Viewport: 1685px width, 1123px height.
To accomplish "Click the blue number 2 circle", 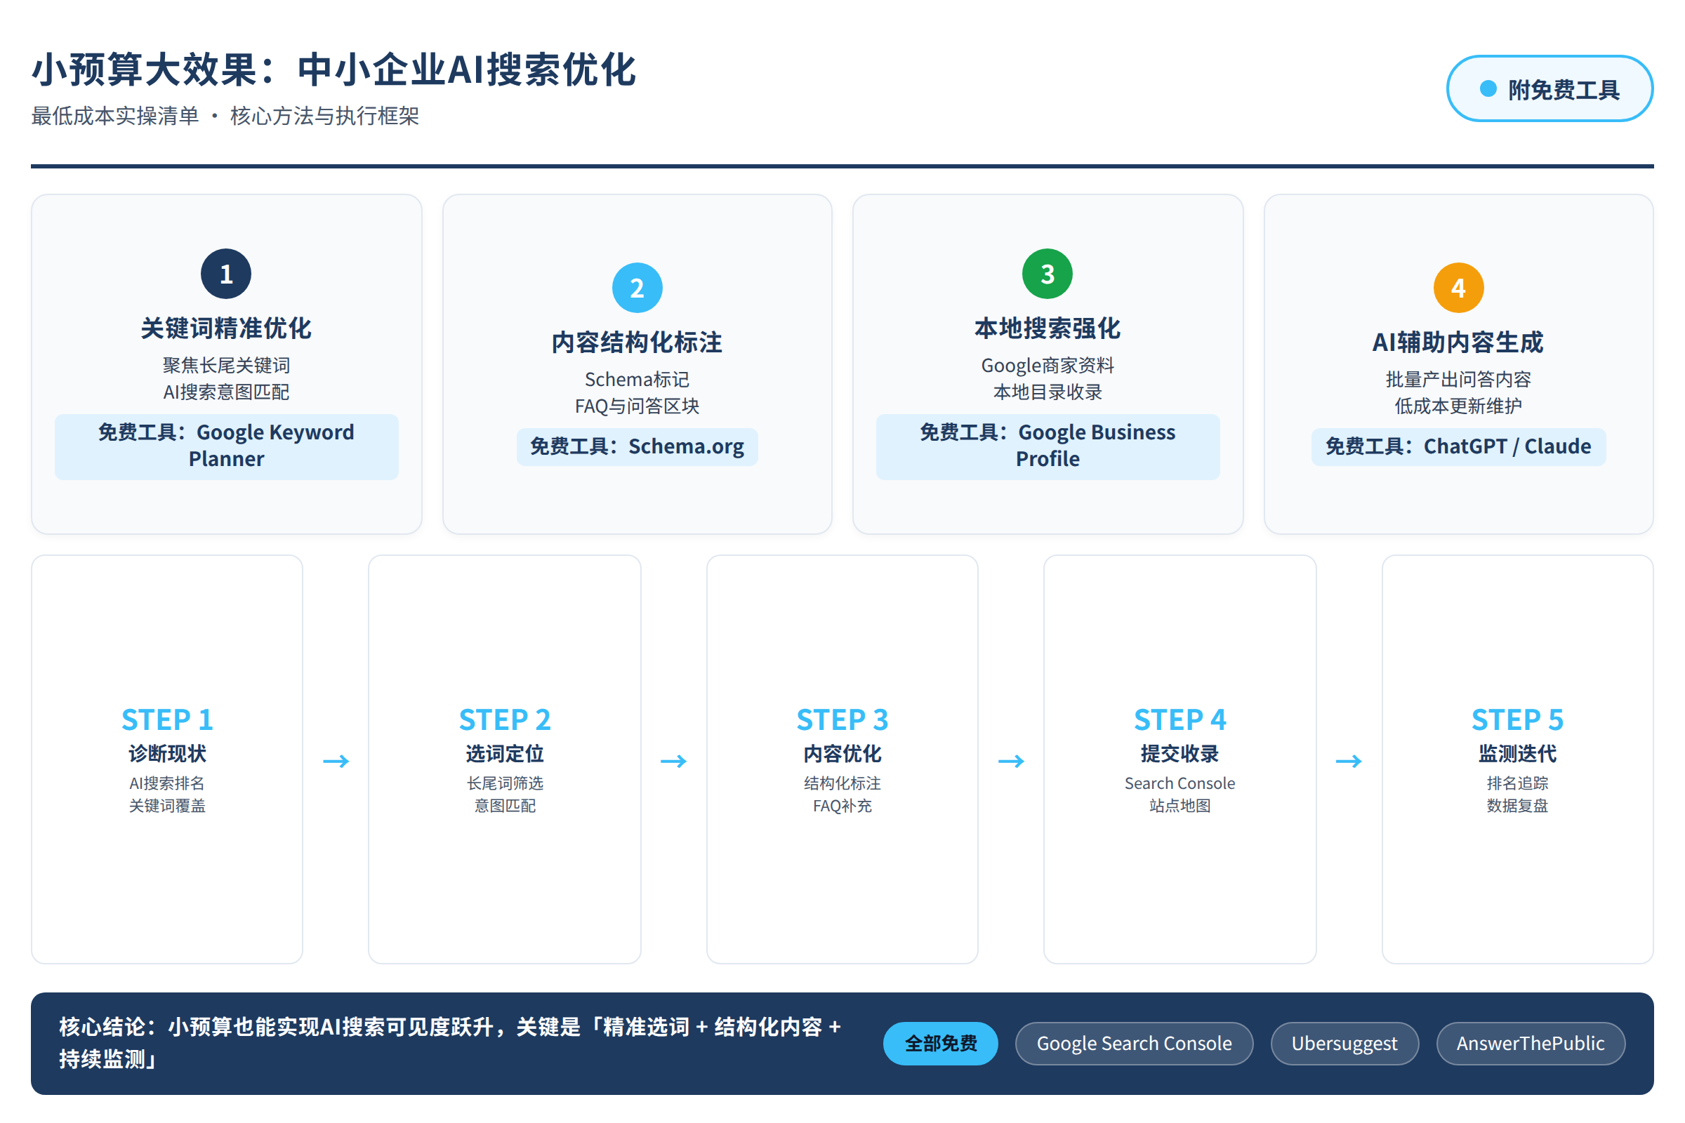I will [637, 288].
